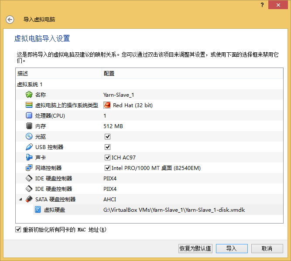Viewport: 291px width, 261px height.
Task: Disable the Intel PRO/1000 MT network checkbox
Action: pyautogui.click(x=108, y=168)
